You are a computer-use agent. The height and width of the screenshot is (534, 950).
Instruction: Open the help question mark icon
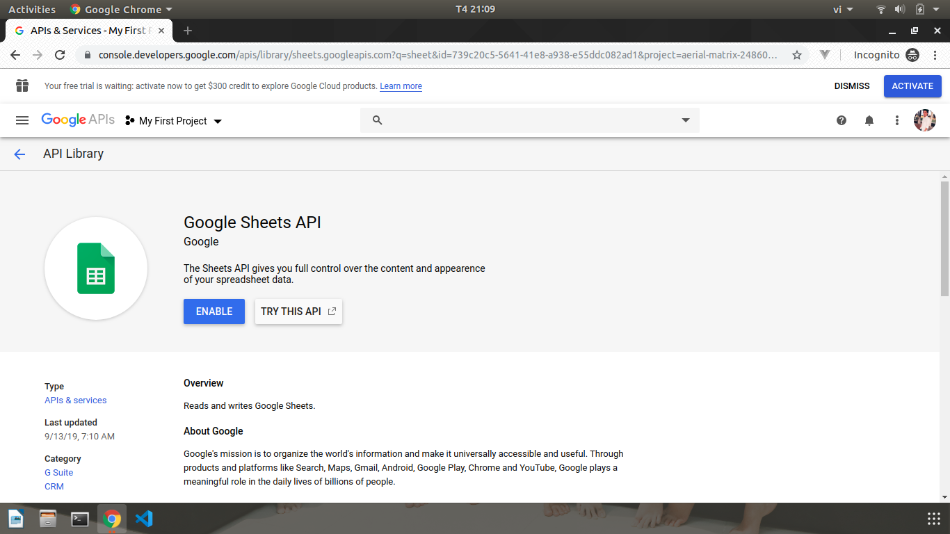click(842, 120)
